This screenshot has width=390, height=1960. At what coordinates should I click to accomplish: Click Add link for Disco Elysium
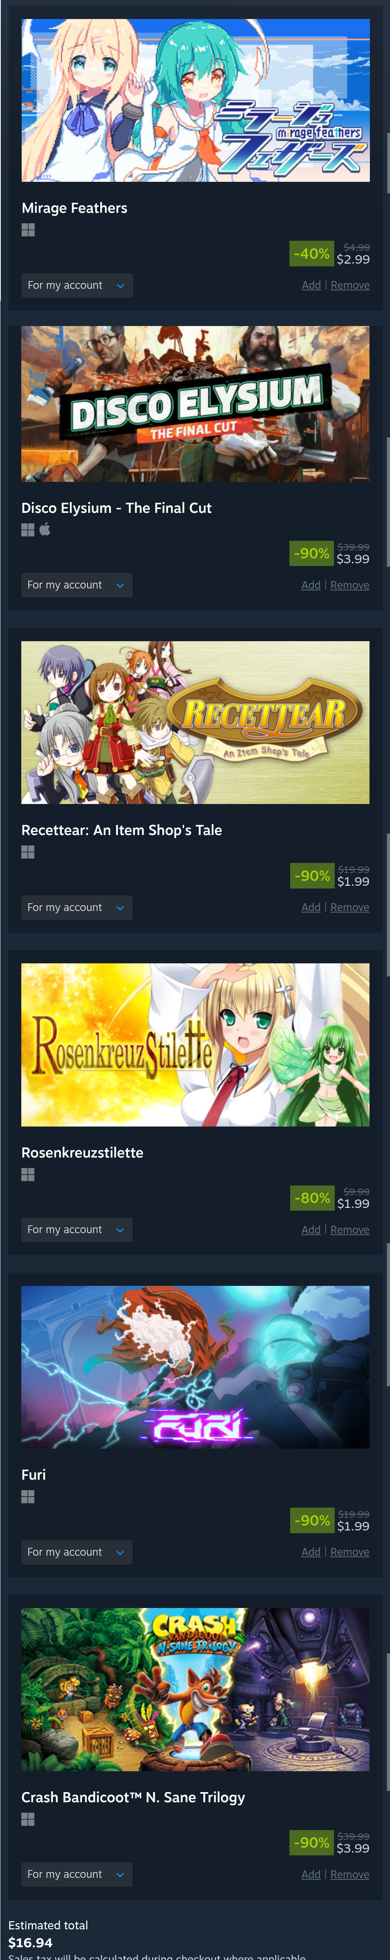(x=311, y=585)
